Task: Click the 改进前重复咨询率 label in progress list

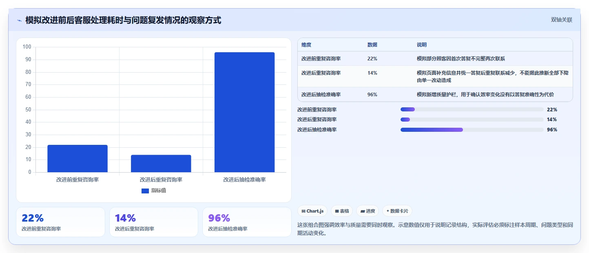Action: pyautogui.click(x=317, y=109)
